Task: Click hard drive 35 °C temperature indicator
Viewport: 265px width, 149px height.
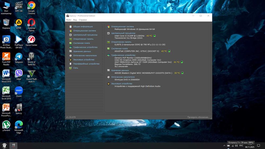Action: (x=182, y=73)
